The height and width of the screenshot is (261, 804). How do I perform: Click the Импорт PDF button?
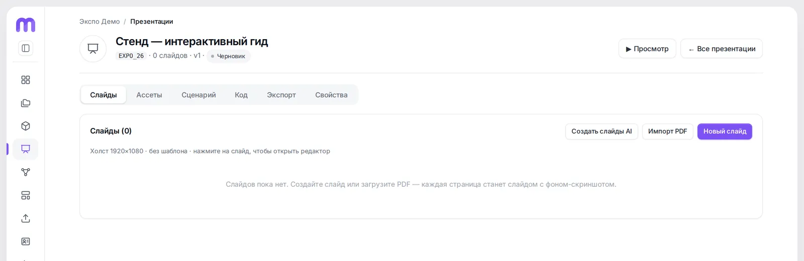click(x=667, y=132)
